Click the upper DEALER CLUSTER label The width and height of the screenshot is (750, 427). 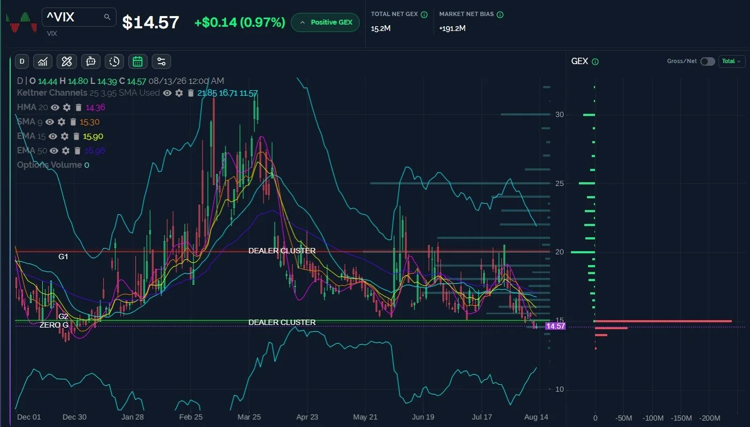[x=282, y=251]
